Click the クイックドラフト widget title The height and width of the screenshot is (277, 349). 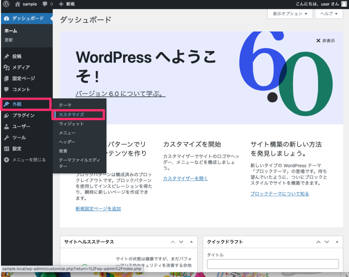[x=225, y=242]
